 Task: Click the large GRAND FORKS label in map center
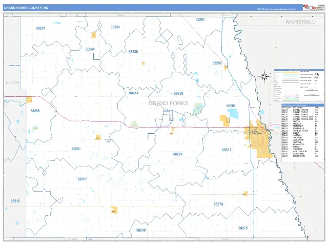[x=169, y=103]
